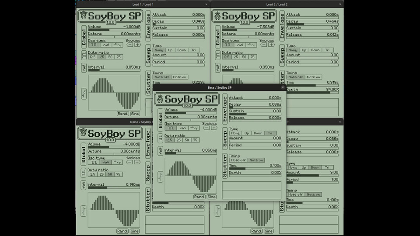Click Rand. button in Lead 1 window
The height and width of the screenshot is (236, 420).
coord(122,114)
